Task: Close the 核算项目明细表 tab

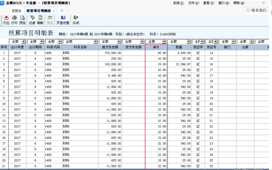Action: (54, 11)
